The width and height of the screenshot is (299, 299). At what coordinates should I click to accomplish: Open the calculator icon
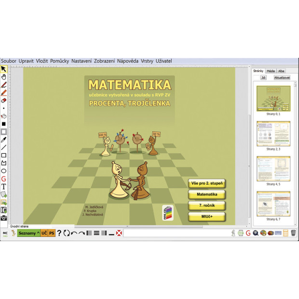285,233
